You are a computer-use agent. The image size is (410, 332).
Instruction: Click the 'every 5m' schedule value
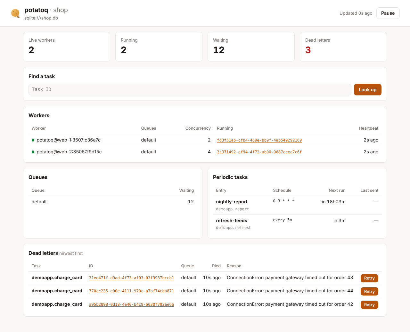[283, 220]
